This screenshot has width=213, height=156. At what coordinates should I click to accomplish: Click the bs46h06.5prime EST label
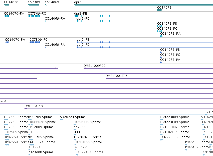[197, 142]
